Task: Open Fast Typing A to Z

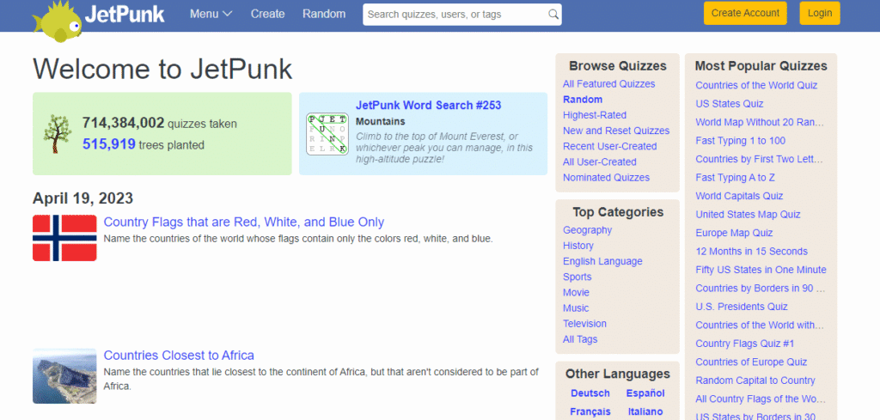Action: (x=736, y=179)
